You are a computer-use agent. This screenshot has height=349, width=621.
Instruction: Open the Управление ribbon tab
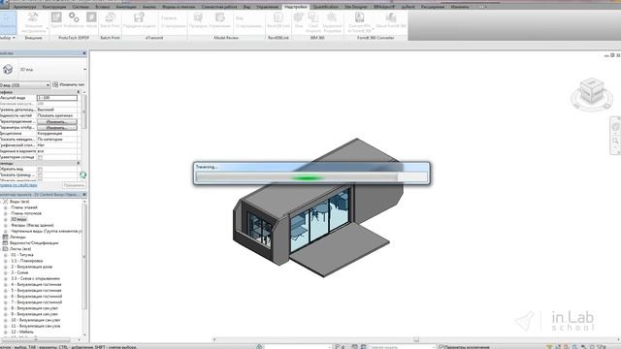(x=268, y=7)
